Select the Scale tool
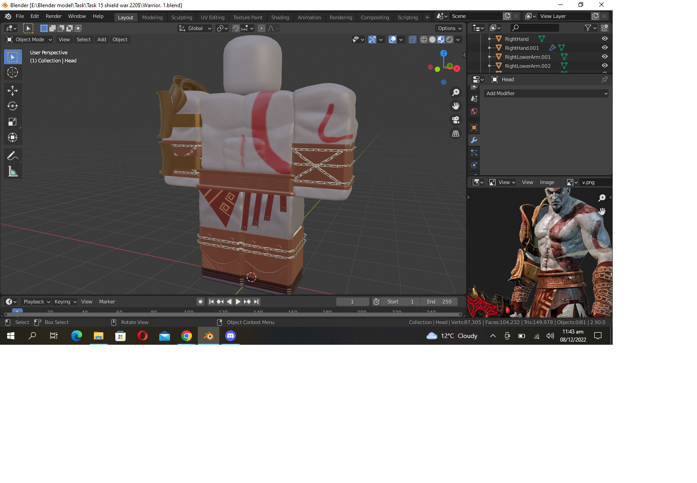This screenshot has height=483, width=697. click(13, 122)
